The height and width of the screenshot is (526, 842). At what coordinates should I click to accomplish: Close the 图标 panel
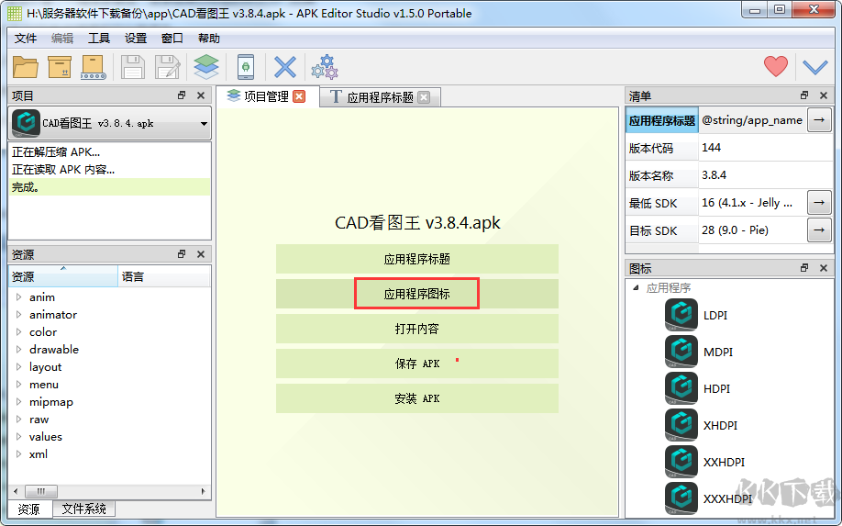point(824,267)
